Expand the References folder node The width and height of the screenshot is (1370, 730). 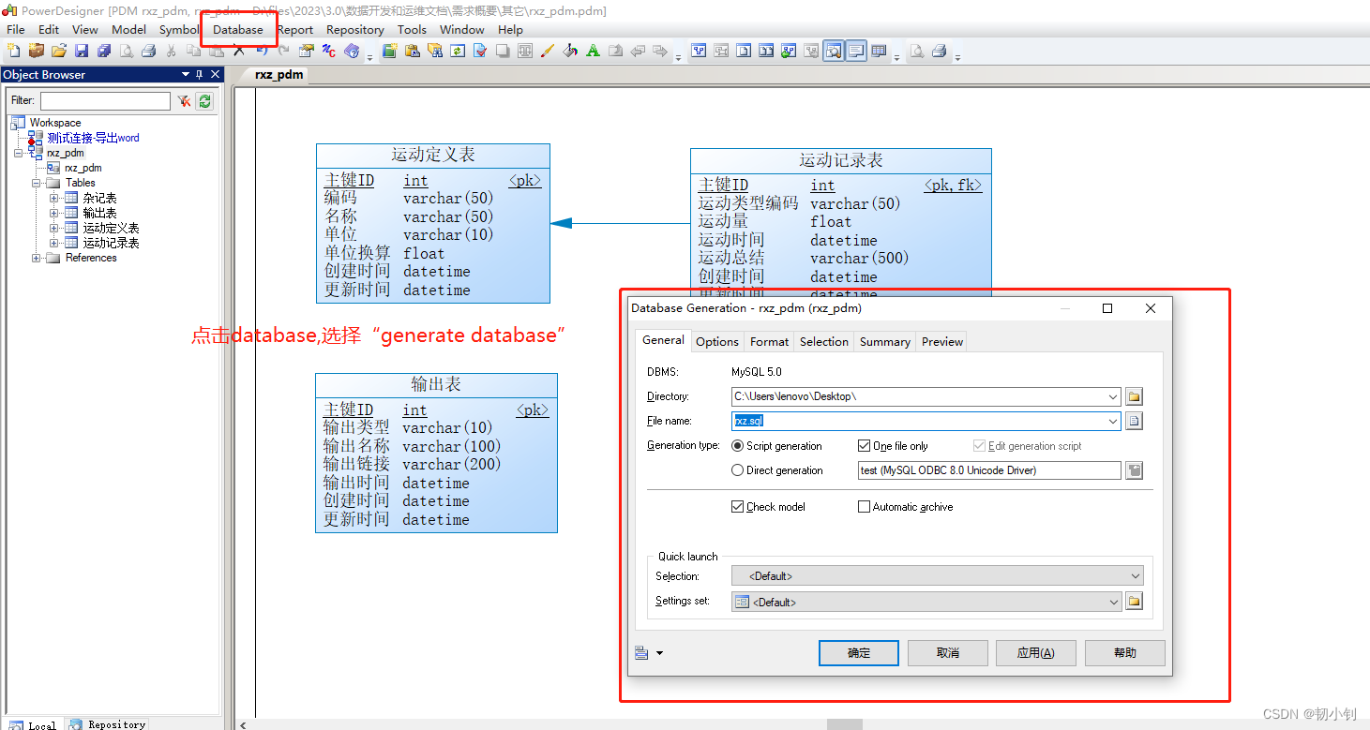37,258
